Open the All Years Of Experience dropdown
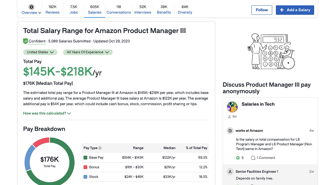 point(88,52)
